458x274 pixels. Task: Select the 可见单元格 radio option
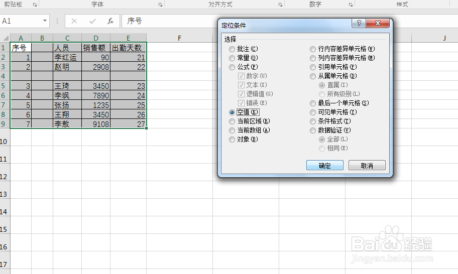pos(313,112)
